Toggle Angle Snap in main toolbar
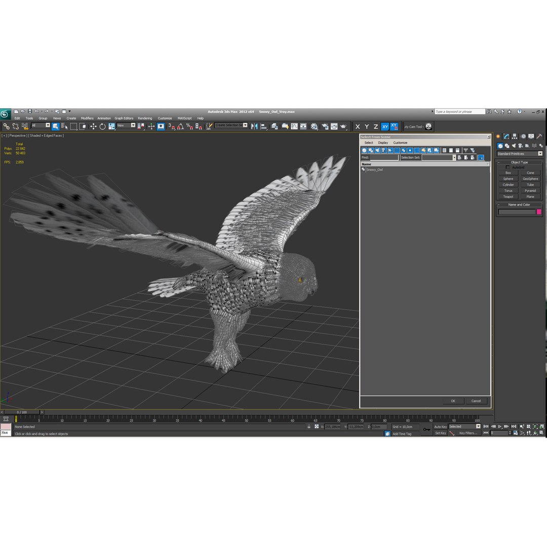Screen dimensions: 547x547 point(180,126)
